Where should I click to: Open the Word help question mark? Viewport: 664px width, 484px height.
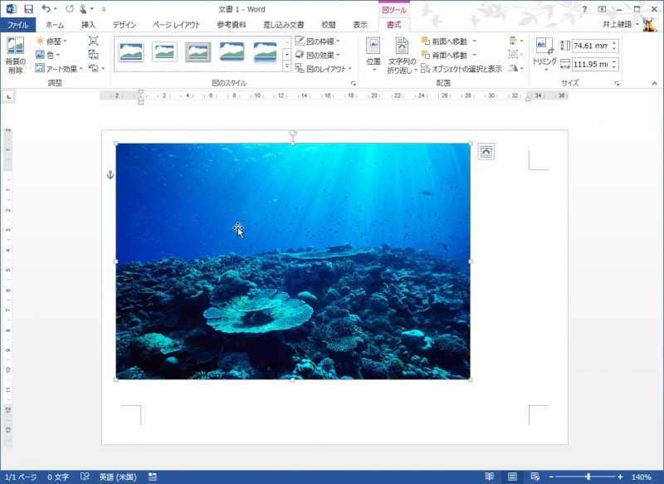pyautogui.click(x=584, y=9)
